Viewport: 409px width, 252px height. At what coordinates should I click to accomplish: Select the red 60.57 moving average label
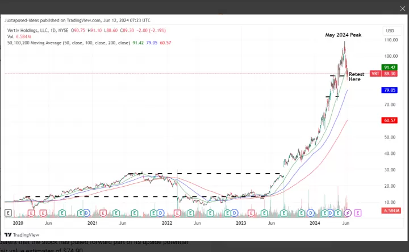point(390,120)
